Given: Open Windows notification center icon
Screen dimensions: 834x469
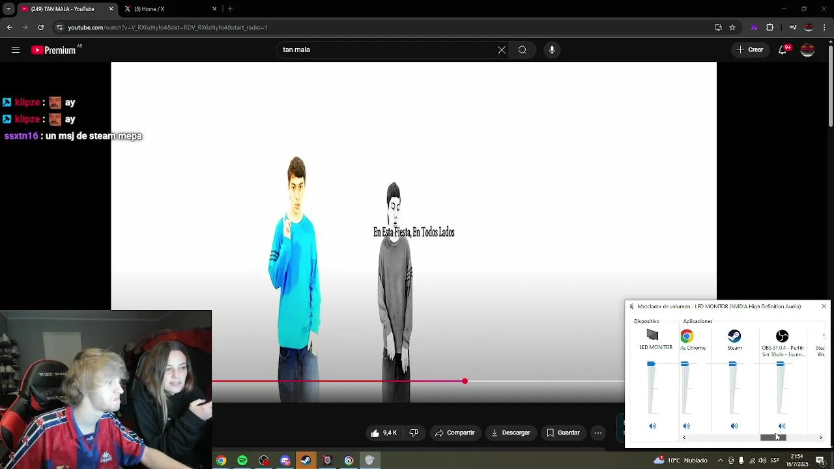Looking at the screenshot, I should (820, 461).
